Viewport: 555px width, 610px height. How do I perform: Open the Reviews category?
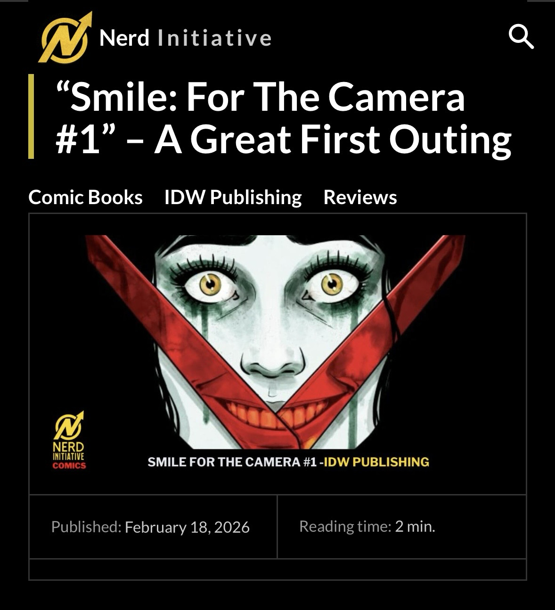click(360, 198)
